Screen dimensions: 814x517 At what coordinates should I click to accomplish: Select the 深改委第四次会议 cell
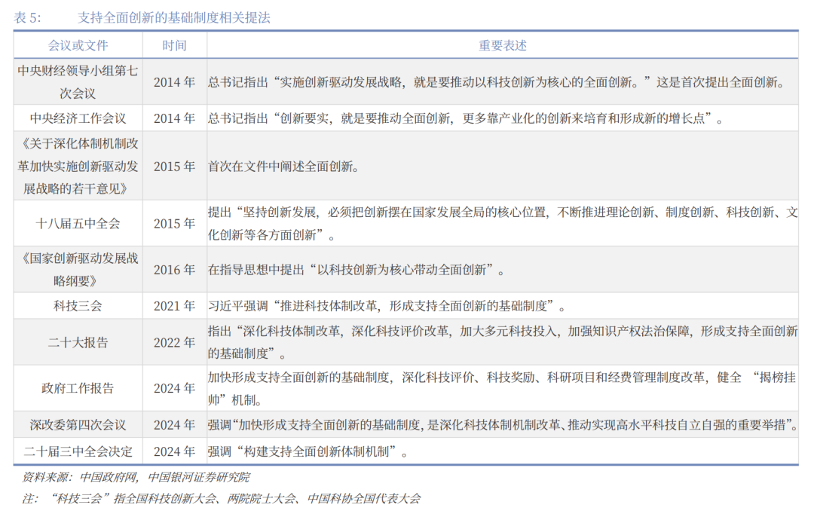click(x=78, y=425)
